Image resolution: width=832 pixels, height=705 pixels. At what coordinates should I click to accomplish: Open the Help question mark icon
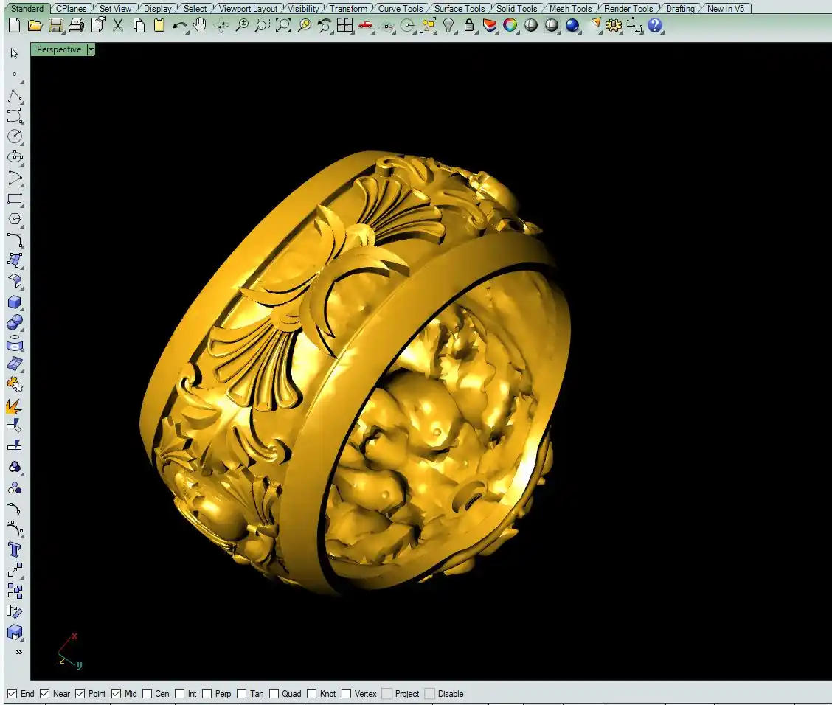click(x=655, y=26)
